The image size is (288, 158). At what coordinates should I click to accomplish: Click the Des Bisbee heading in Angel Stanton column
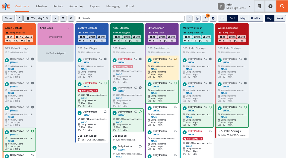120,136
